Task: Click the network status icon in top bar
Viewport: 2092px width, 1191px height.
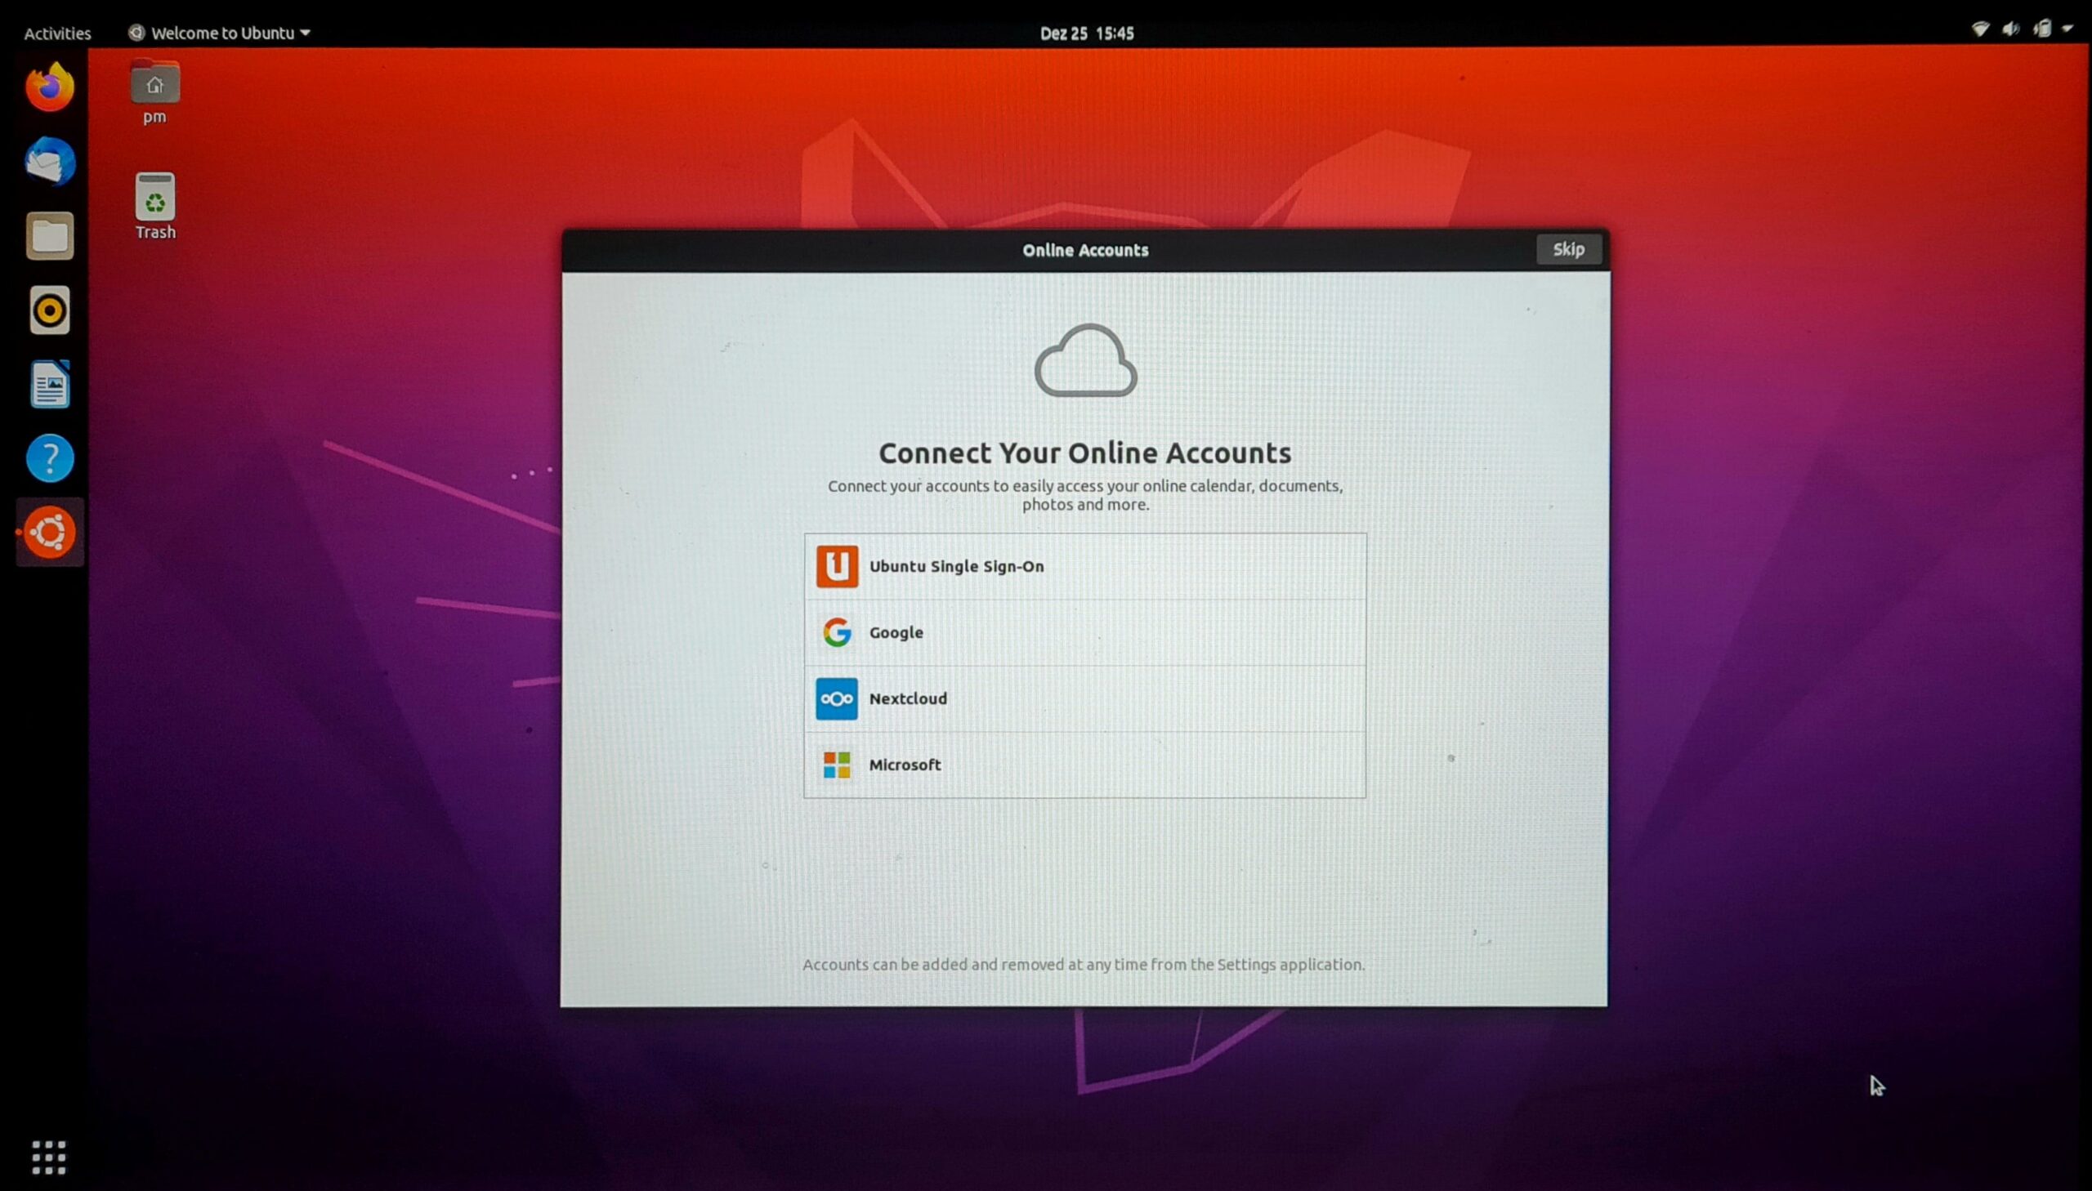Action: pyautogui.click(x=1980, y=30)
